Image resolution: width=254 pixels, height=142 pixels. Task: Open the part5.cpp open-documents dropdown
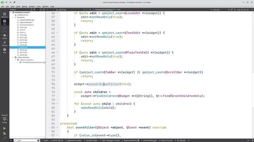pos(70,9)
